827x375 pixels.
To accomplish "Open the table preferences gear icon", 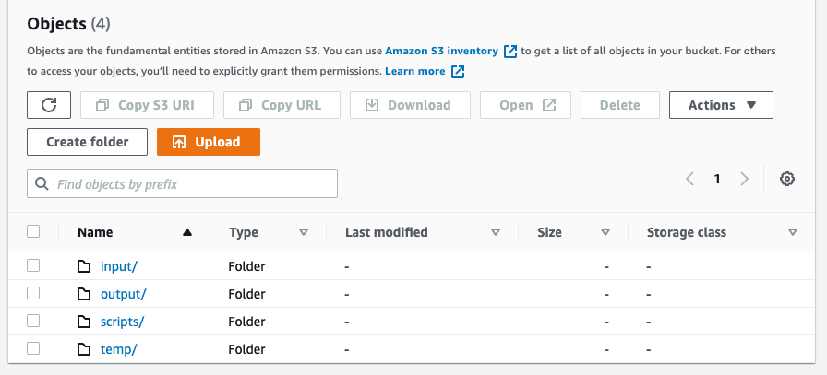I will (787, 179).
